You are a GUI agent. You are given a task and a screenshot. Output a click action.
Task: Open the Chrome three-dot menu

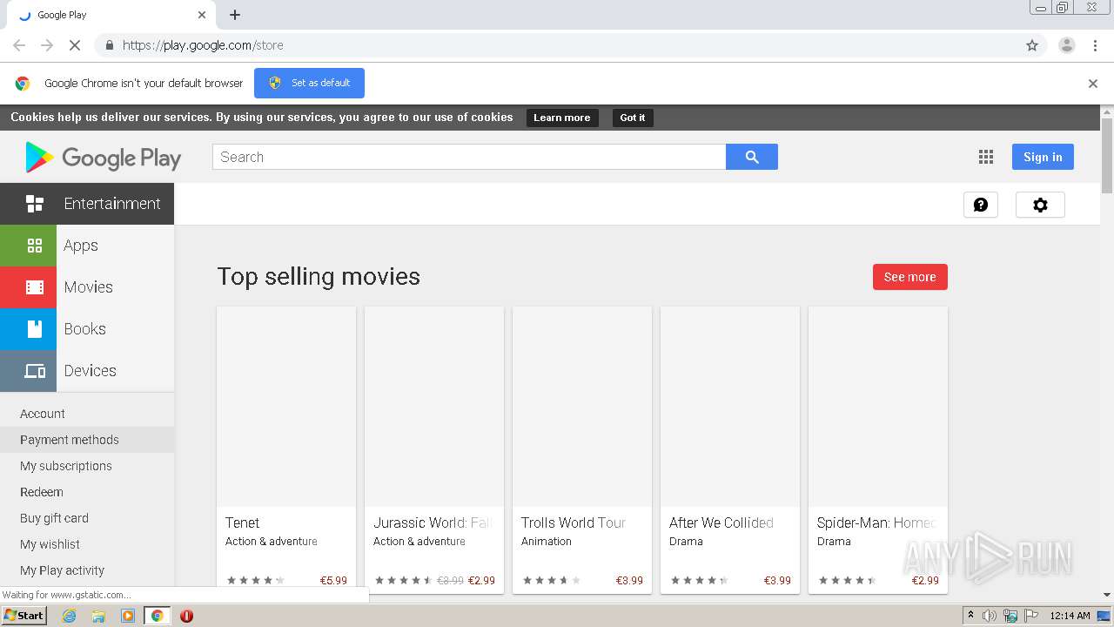[x=1095, y=45]
